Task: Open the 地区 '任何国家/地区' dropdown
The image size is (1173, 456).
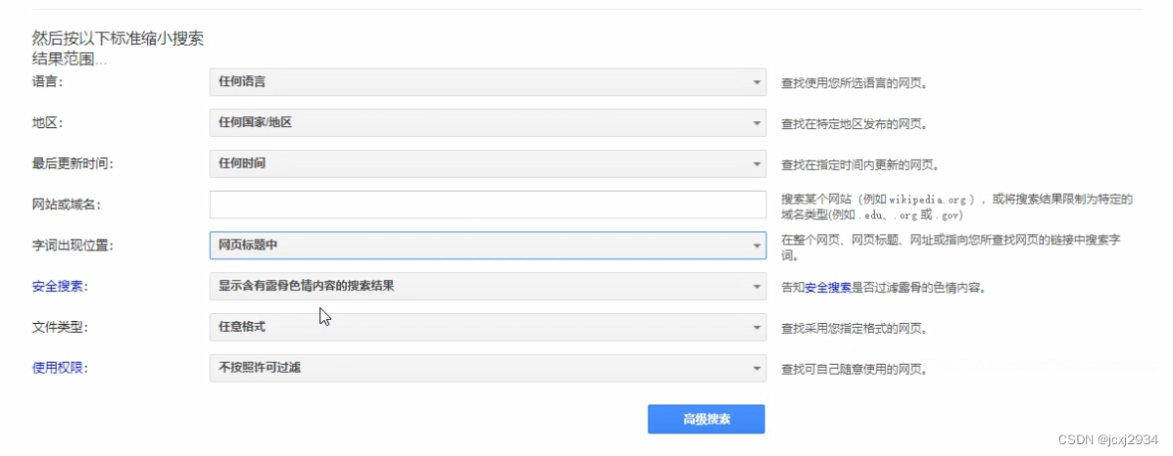Action: (x=480, y=123)
